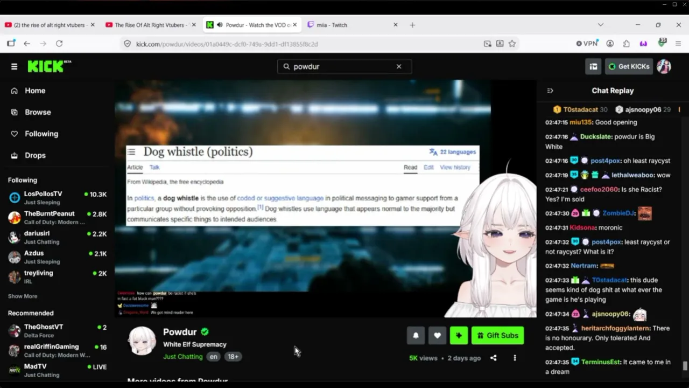Viewport: 689px width, 388px height.
Task: Click username miu135 in chat
Action: 581,122
